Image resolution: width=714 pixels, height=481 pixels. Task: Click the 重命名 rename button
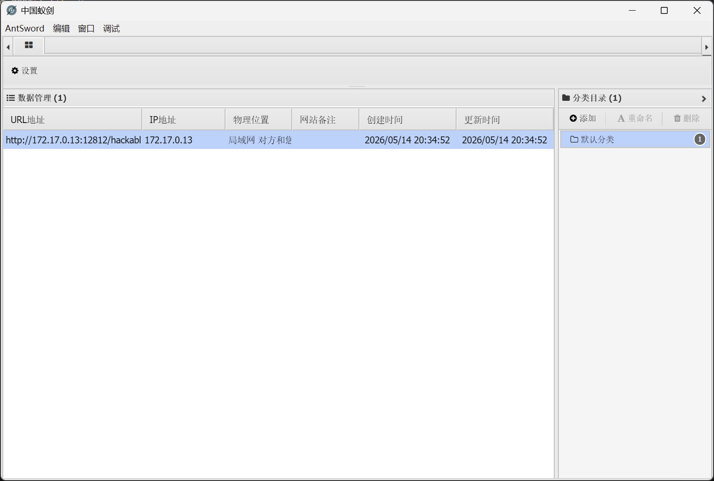pyautogui.click(x=635, y=118)
